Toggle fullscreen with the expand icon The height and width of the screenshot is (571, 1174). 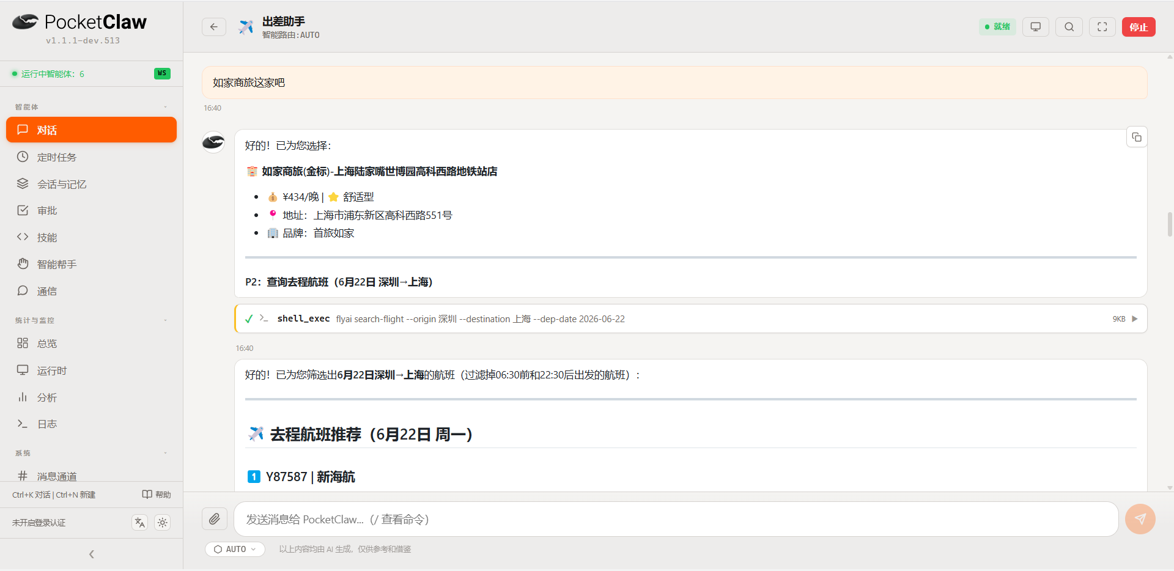coord(1102,27)
